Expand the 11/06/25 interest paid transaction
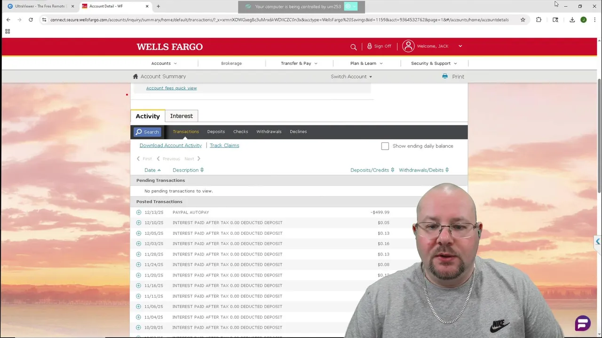Viewport: 602px width, 338px height. point(139,307)
